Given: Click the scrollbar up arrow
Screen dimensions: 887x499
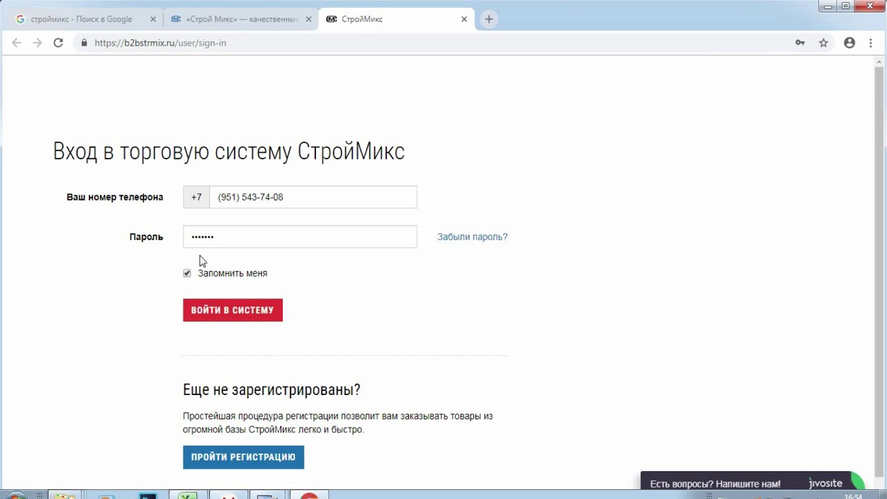Looking at the screenshot, I should (879, 62).
